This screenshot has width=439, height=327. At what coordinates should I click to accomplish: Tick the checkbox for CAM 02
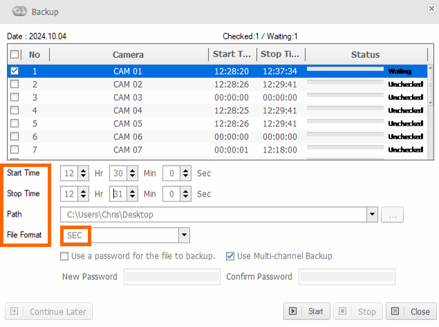[15, 84]
